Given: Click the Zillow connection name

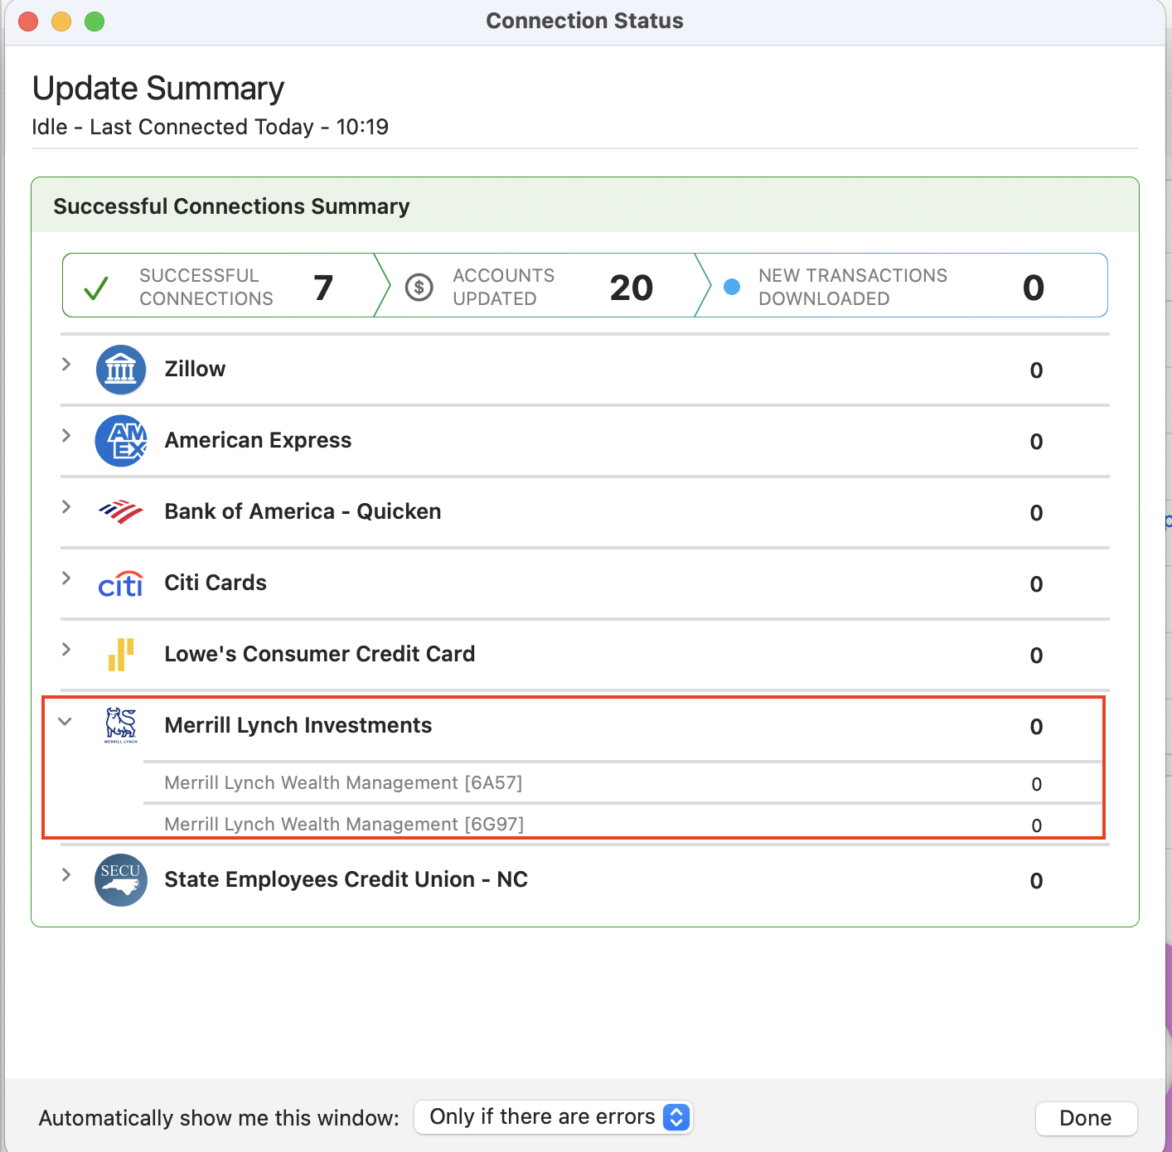Looking at the screenshot, I should pos(195,369).
